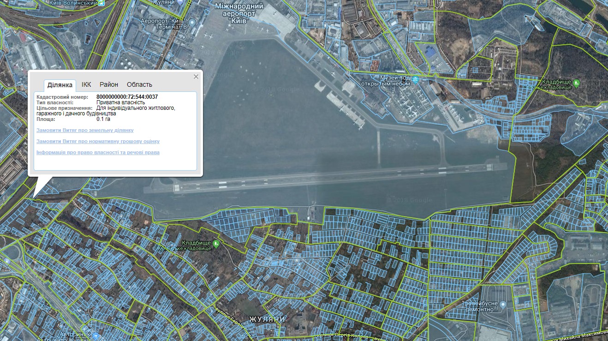This screenshot has width=608, height=341.
Task: Select the cemetery pin near Жуляни
Action: tap(216, 244)
